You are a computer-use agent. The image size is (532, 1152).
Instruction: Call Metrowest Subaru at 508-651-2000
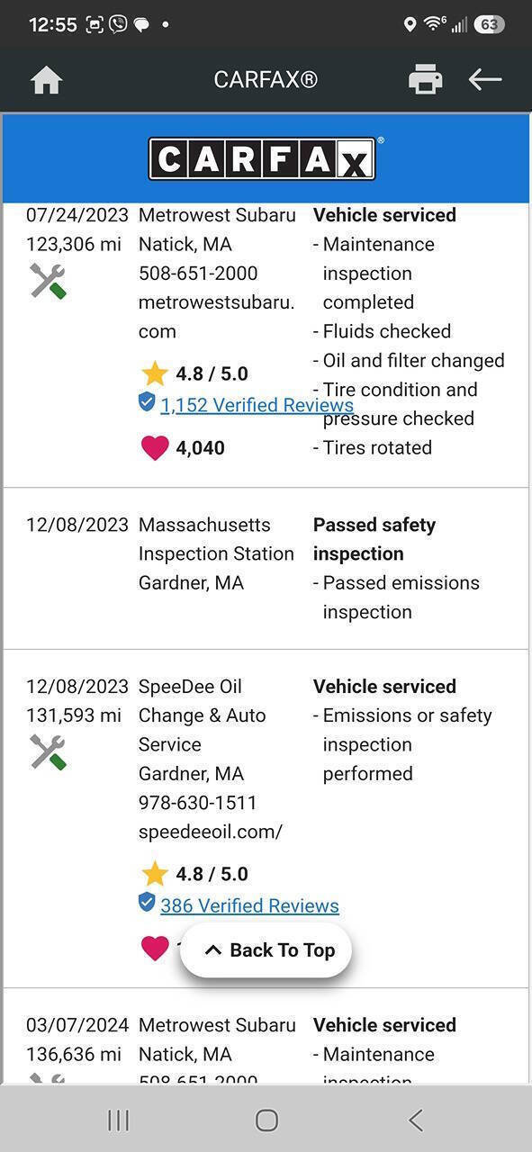(198, 273)
